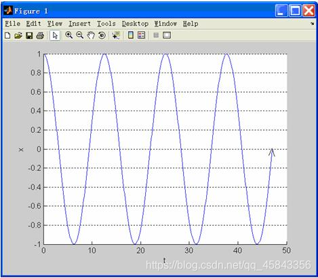Close the Figure 1 window
318x278 pixels.
[x=309, y=10]
